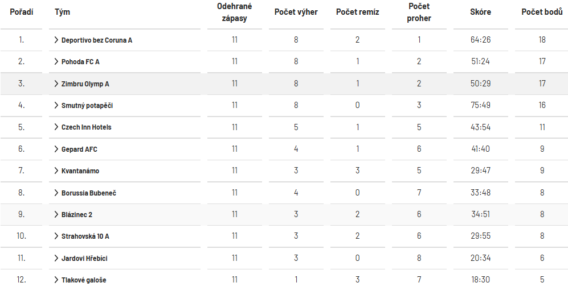Viewport: 568px width, 295px height.
Task: Expand the Zimbru Olymp A row chevron
Action: 56,84
